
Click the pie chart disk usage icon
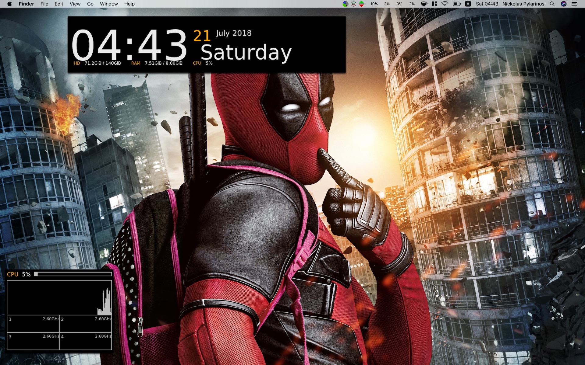[x=345, y=4]
